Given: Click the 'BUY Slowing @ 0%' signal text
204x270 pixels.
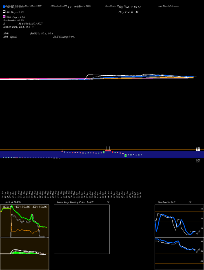Looking at the screenshot, I should click(x=64, y=37).
